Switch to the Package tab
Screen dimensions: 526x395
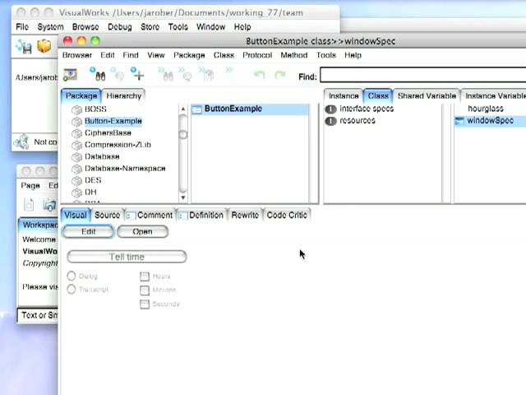[81, 96]
